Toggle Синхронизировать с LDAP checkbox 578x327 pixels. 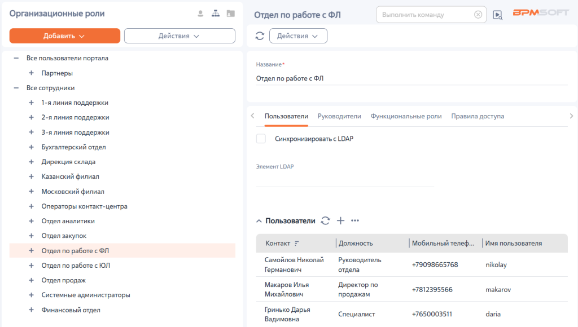click(x=261, y=139)
